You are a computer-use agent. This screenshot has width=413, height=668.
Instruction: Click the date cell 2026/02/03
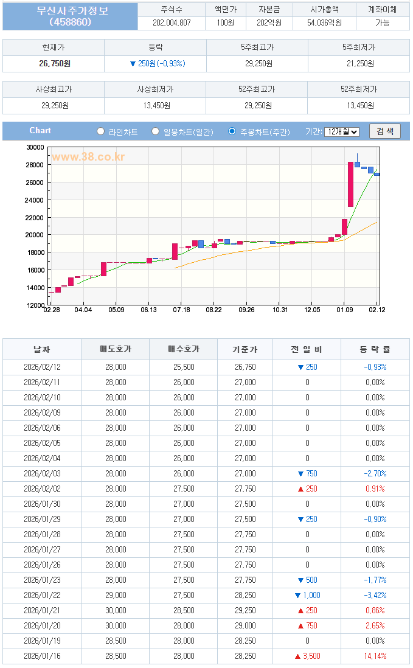[x=42, y=474]
